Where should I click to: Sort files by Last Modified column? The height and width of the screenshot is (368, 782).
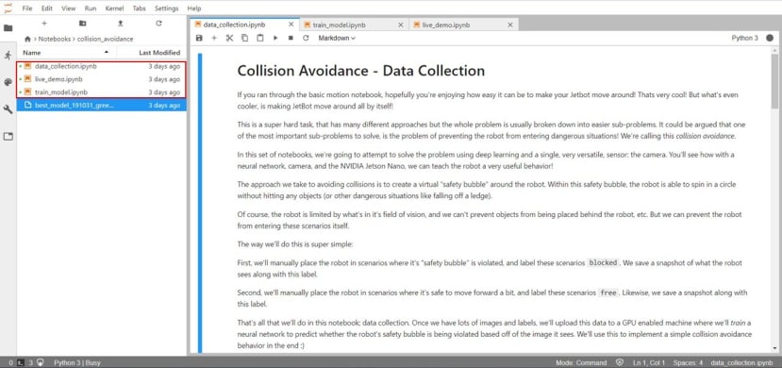[152, 52]
